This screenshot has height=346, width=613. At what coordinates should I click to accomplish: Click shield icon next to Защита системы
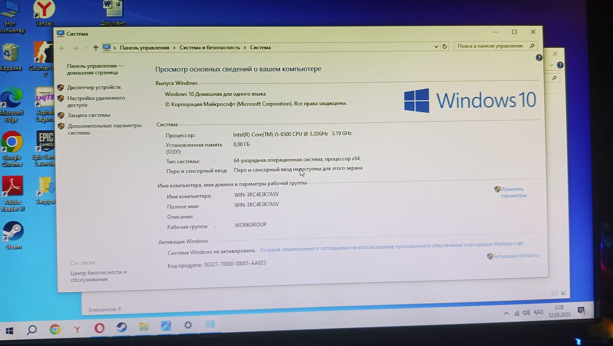pos(61,115)
